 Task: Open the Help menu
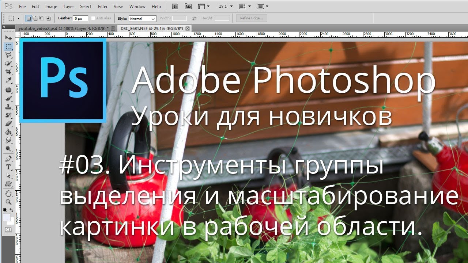[156, 7]
